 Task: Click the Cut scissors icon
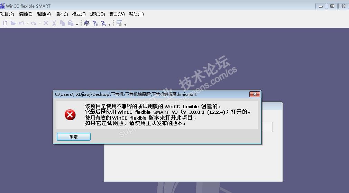tap(54, 23)
